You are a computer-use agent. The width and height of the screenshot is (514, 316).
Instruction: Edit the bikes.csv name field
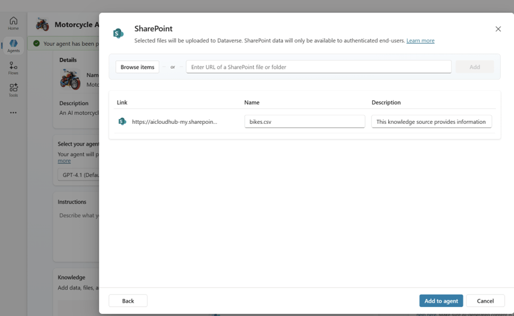304,122
